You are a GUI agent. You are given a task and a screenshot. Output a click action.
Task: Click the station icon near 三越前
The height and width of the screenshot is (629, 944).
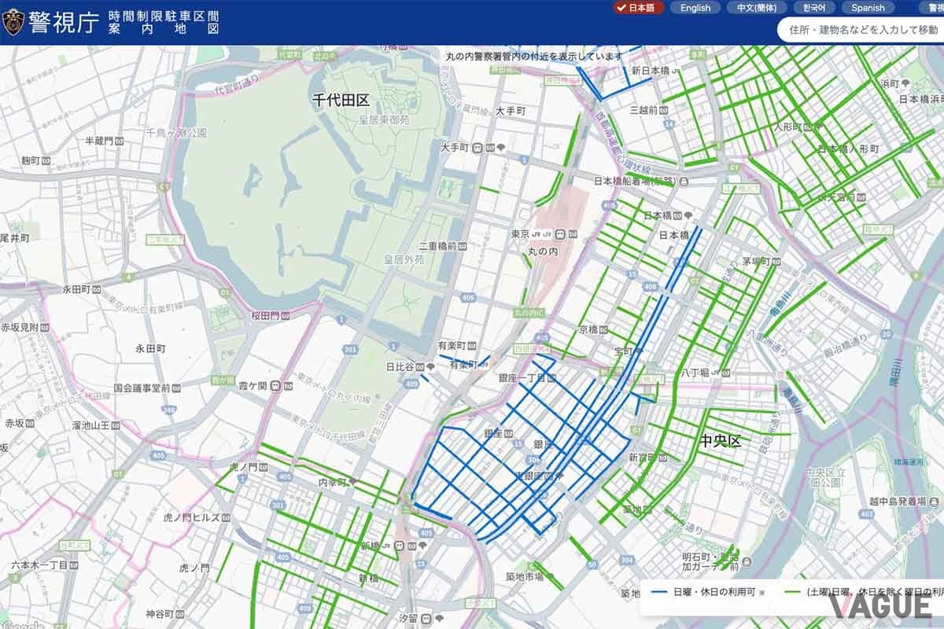[663, 111]
